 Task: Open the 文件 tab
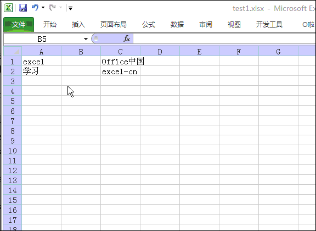(x=19, y=24)
